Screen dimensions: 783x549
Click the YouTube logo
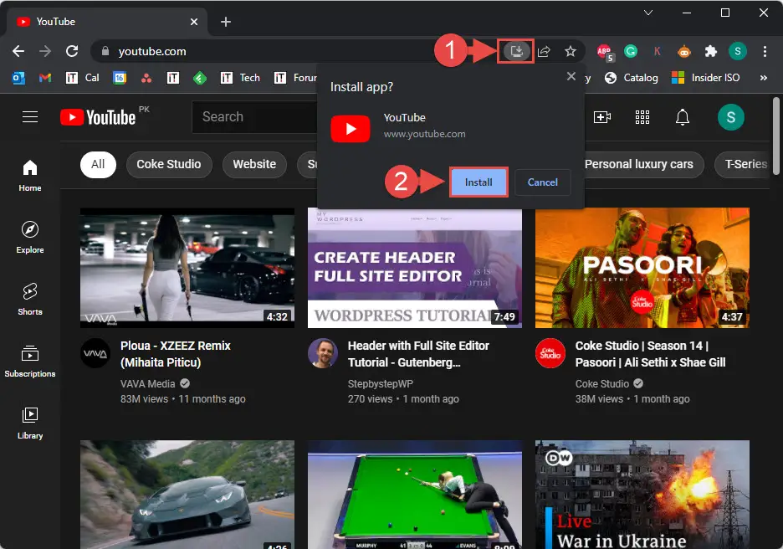[98, 117]
